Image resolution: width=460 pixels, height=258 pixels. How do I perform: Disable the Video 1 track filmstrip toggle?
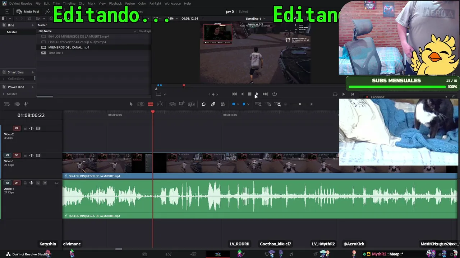(38, 156)
